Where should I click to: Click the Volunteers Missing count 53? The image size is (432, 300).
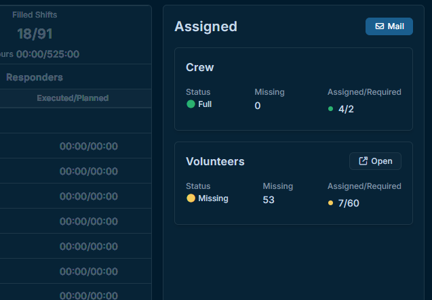(269, 200)
